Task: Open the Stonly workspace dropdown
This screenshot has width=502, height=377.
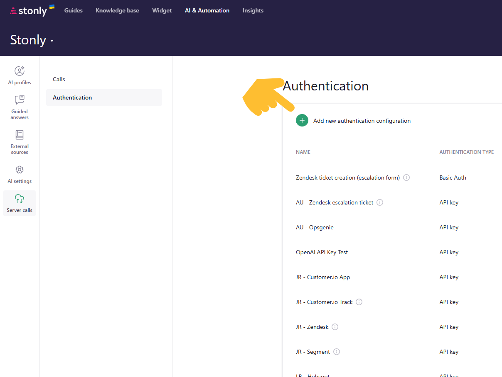Action: pos(31,40)
